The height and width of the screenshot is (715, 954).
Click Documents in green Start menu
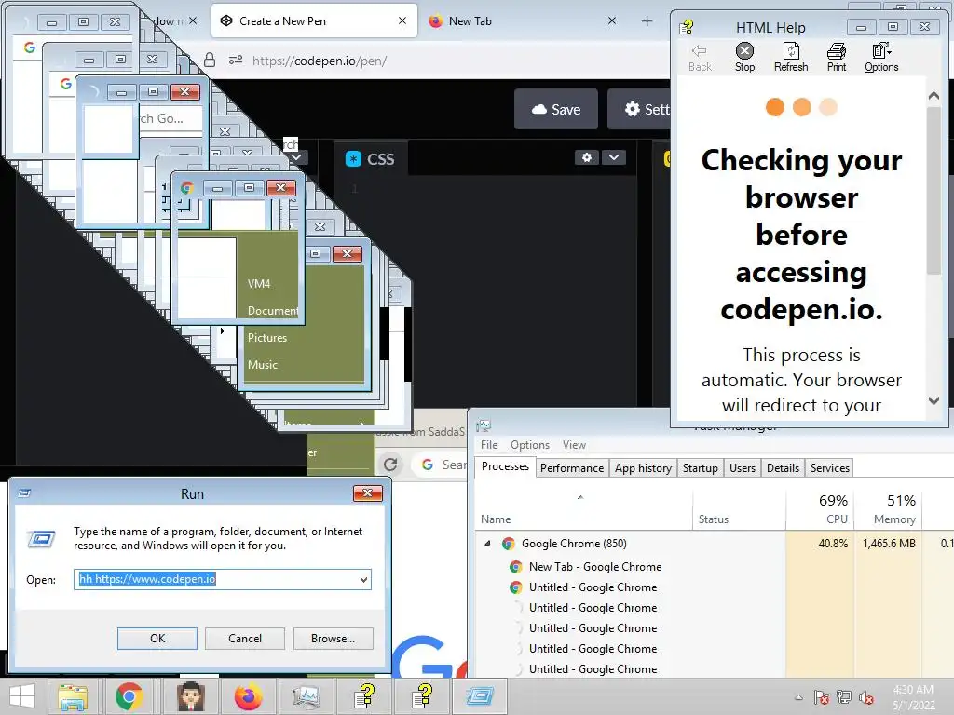pyautogui.click(x=272, y=311)
